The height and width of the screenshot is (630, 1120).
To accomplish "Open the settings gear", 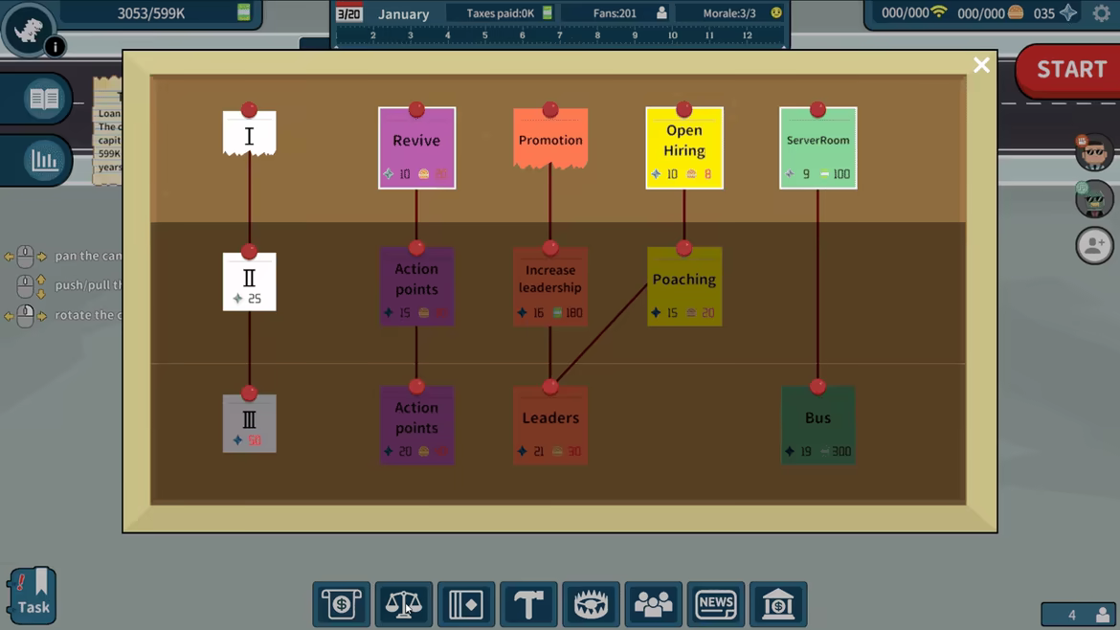I will 1101,12.
